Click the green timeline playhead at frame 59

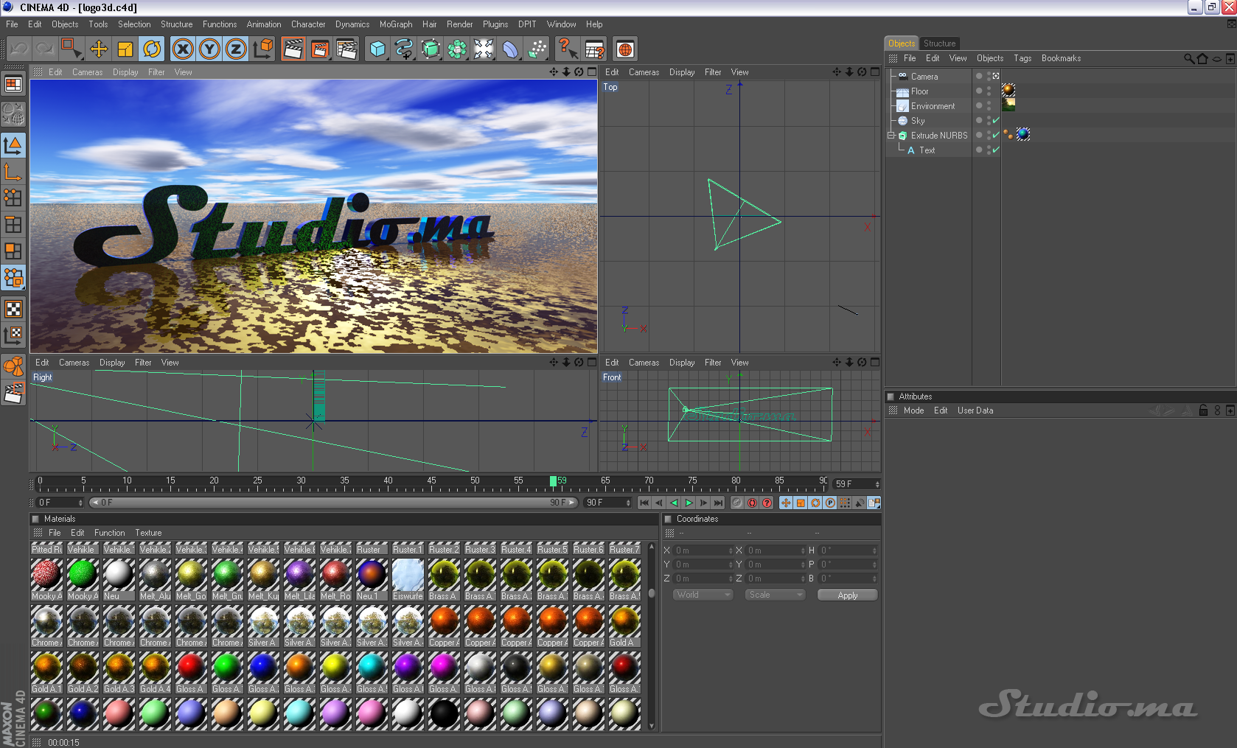coord(553,482)
